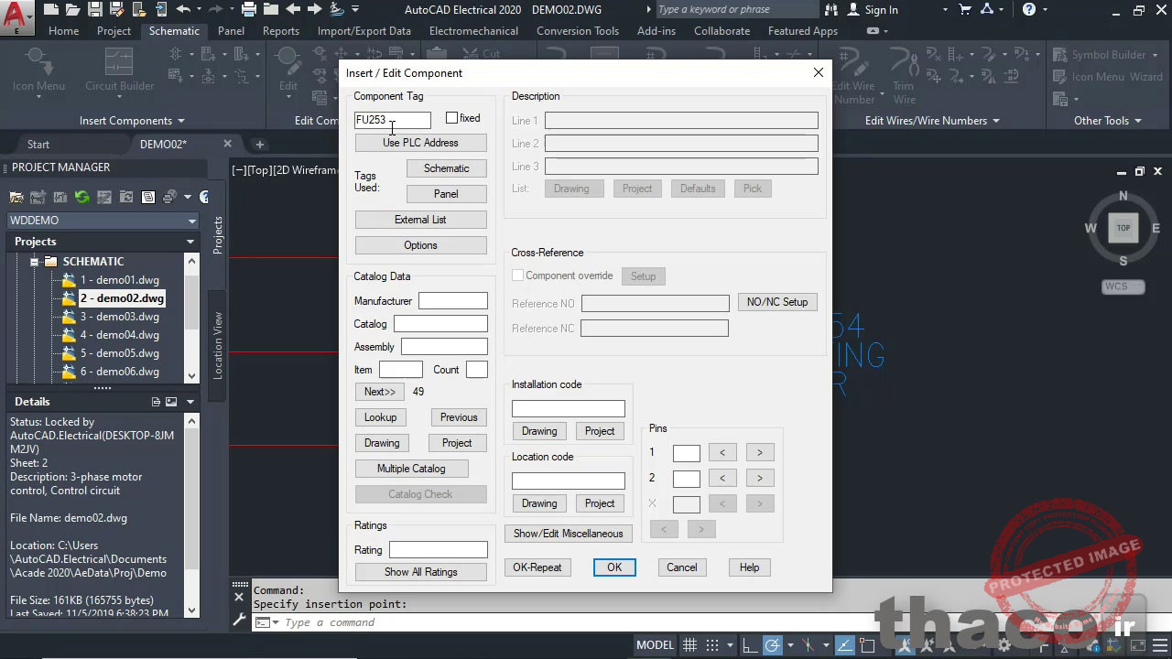The height and width of the screenshot is (659, 1172).
Task: Switch to the Electromechanical ribbon tab
Action: [x=473, y=30]
